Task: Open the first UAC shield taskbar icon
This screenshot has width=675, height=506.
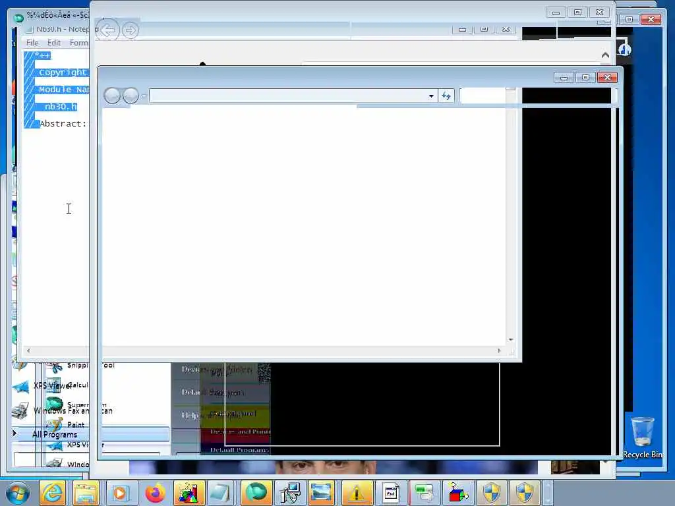Action: pyautogui.click(x=491, y=493)
